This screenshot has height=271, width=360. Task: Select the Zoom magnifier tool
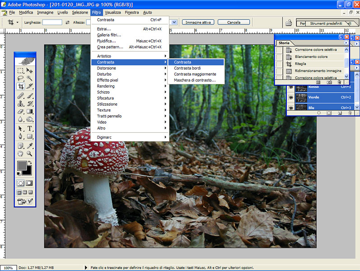[30, 154]
